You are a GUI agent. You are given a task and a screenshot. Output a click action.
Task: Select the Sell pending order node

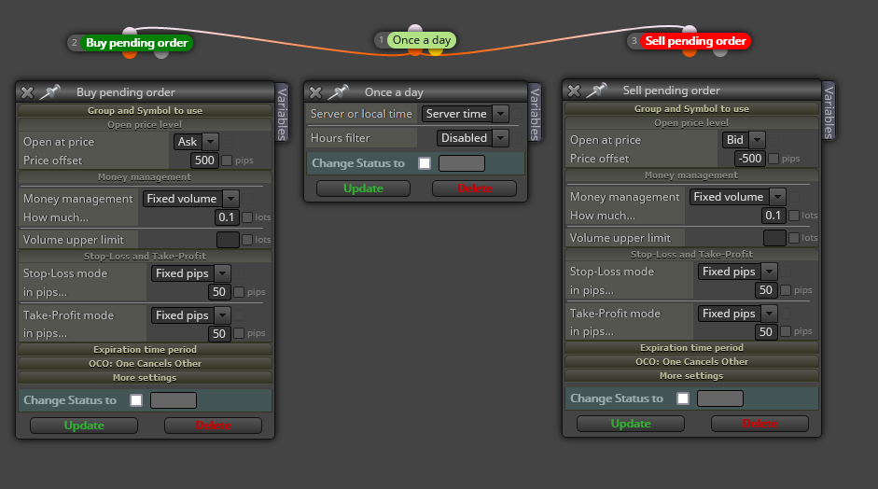pos(695,41)
